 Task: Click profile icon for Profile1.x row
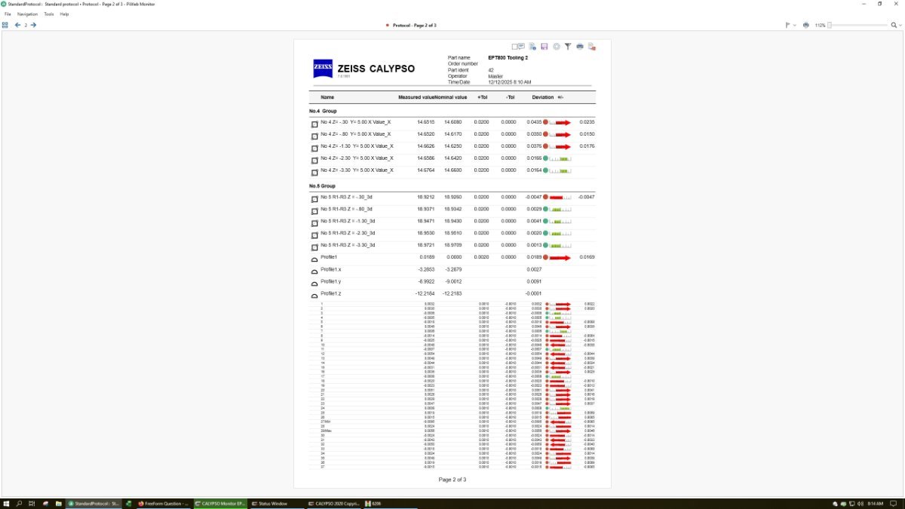314,271
